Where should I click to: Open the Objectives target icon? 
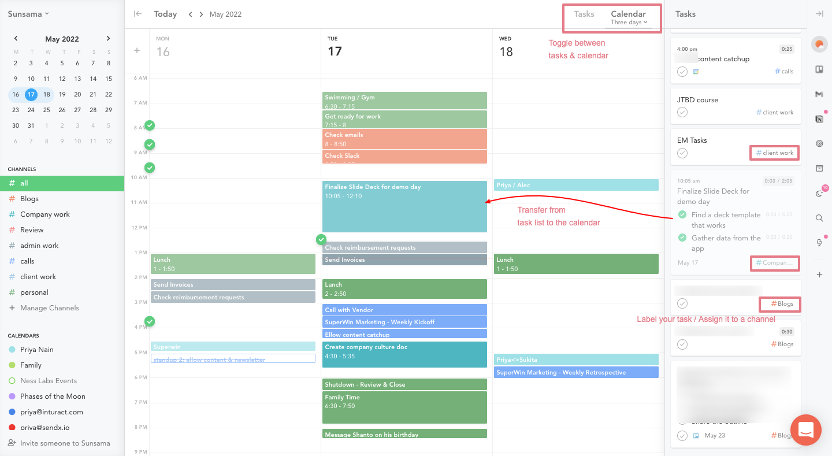(x=819, y=143)
